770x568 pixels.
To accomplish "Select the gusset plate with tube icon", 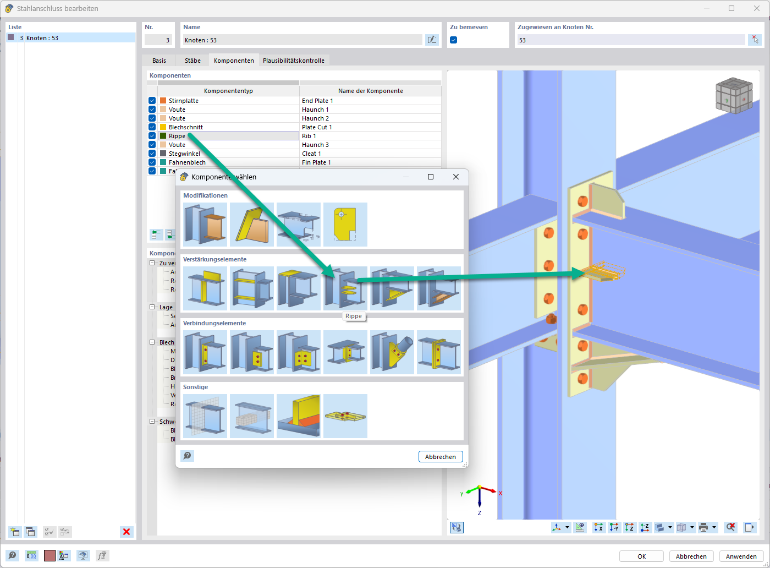I will pyautogui.click(x=392, y=352).
